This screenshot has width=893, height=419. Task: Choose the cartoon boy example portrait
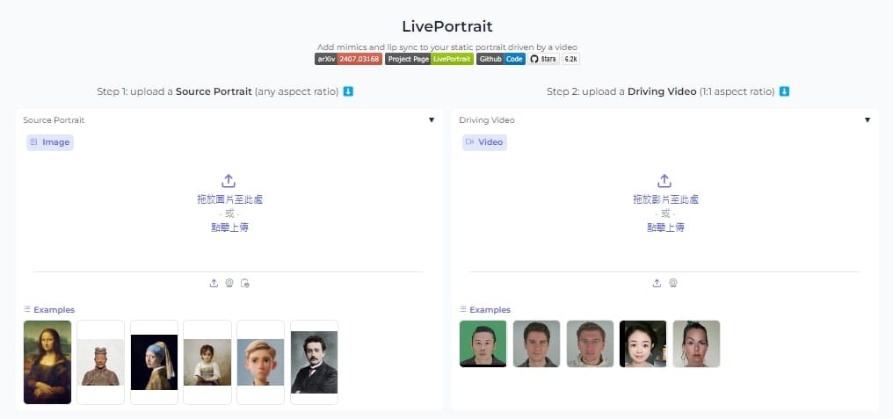(x=260, y=362)
